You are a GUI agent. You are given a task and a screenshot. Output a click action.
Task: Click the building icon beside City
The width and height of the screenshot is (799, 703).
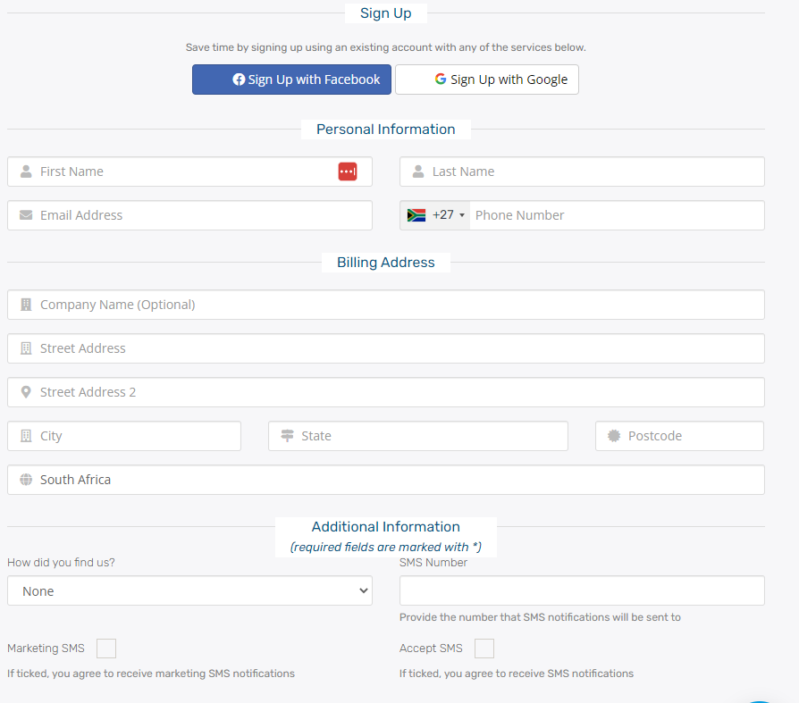pyautogui.click(x=26, y=436)
